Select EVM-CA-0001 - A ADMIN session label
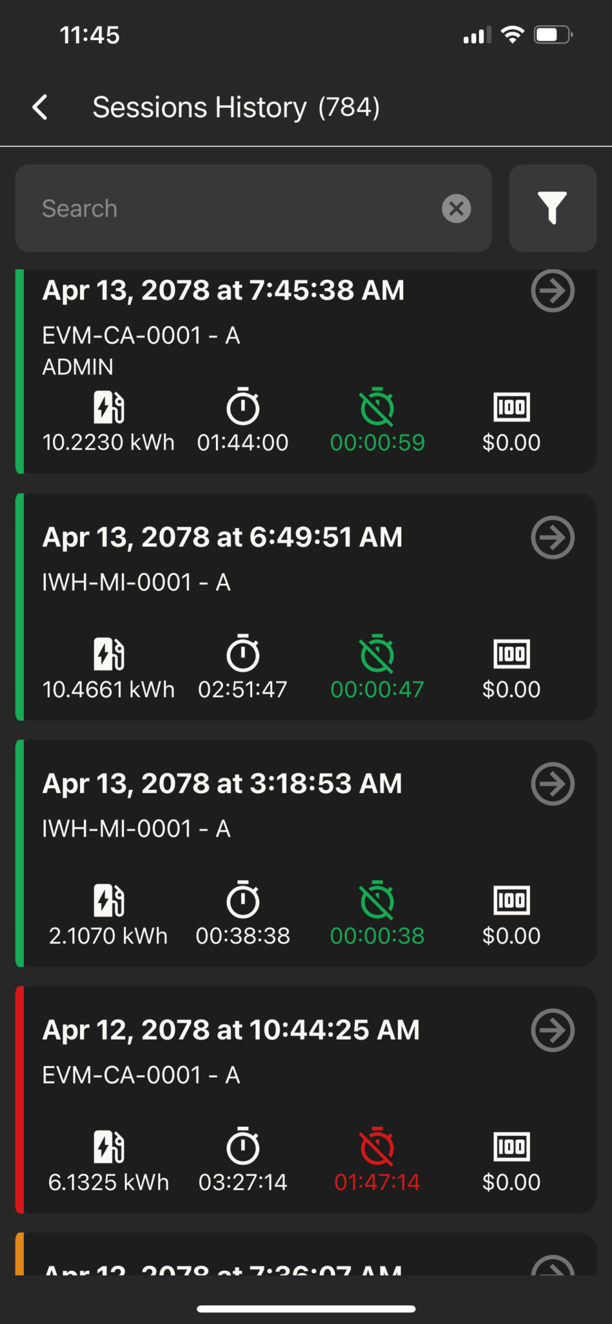 pos(141,351)
